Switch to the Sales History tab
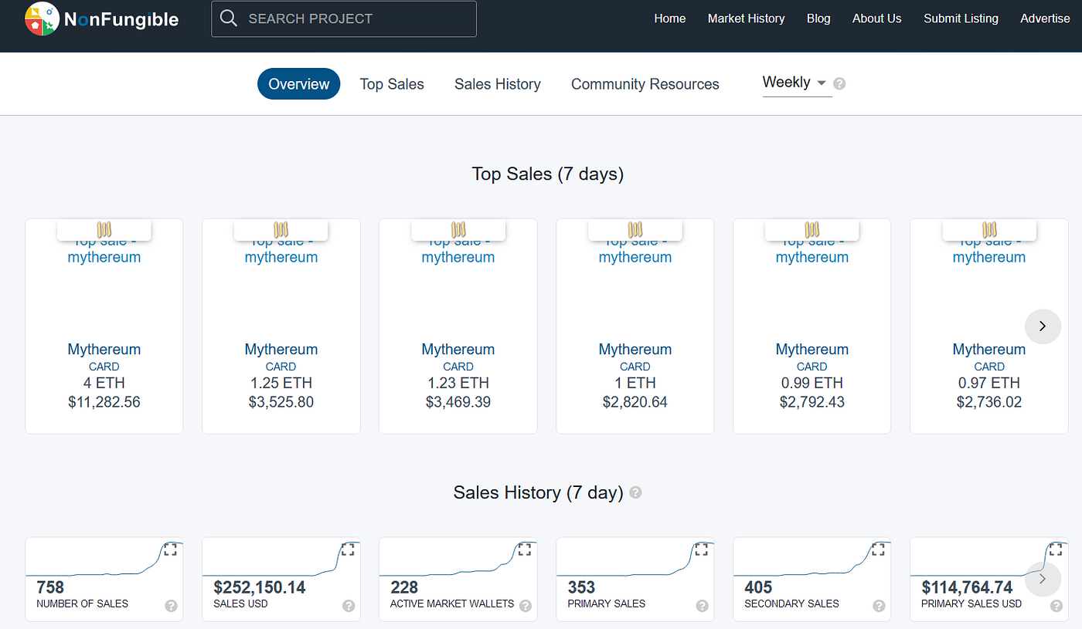 click(498, 84)
